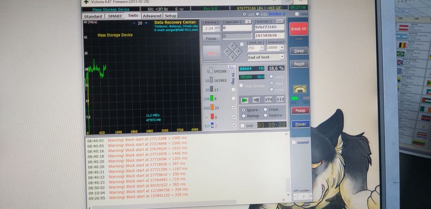
Task: Click the Start LBA input field
Action: 237,28
